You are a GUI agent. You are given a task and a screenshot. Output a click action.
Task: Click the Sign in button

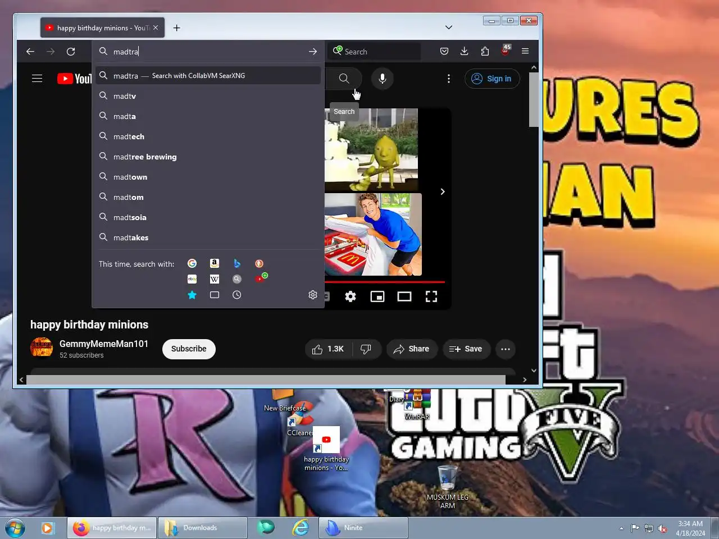click(x=492, y=79)
